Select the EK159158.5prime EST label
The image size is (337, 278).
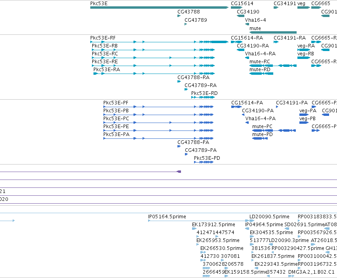(246, 272)
